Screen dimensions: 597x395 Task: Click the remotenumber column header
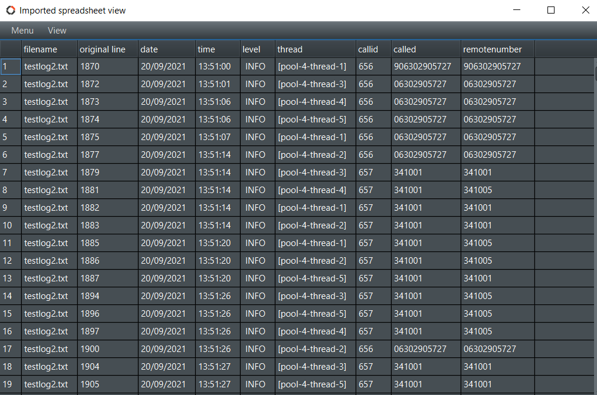498,49
